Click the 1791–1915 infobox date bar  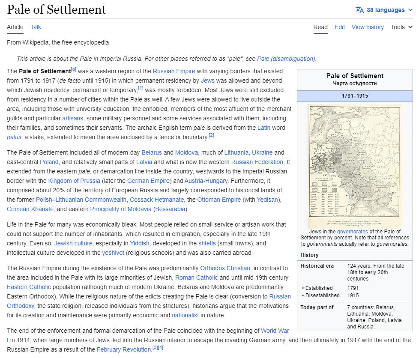[x=355, y=96]
